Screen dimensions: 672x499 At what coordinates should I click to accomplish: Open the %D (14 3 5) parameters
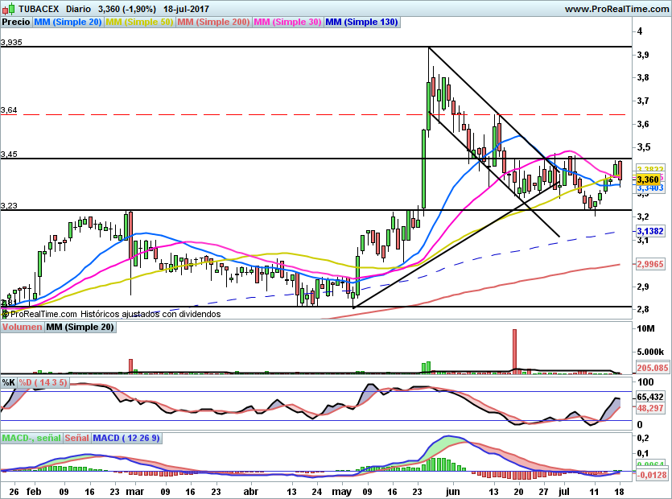(43, 382)
